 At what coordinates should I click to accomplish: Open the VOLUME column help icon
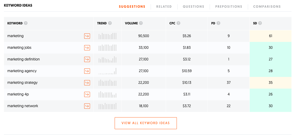click(141, 23)
